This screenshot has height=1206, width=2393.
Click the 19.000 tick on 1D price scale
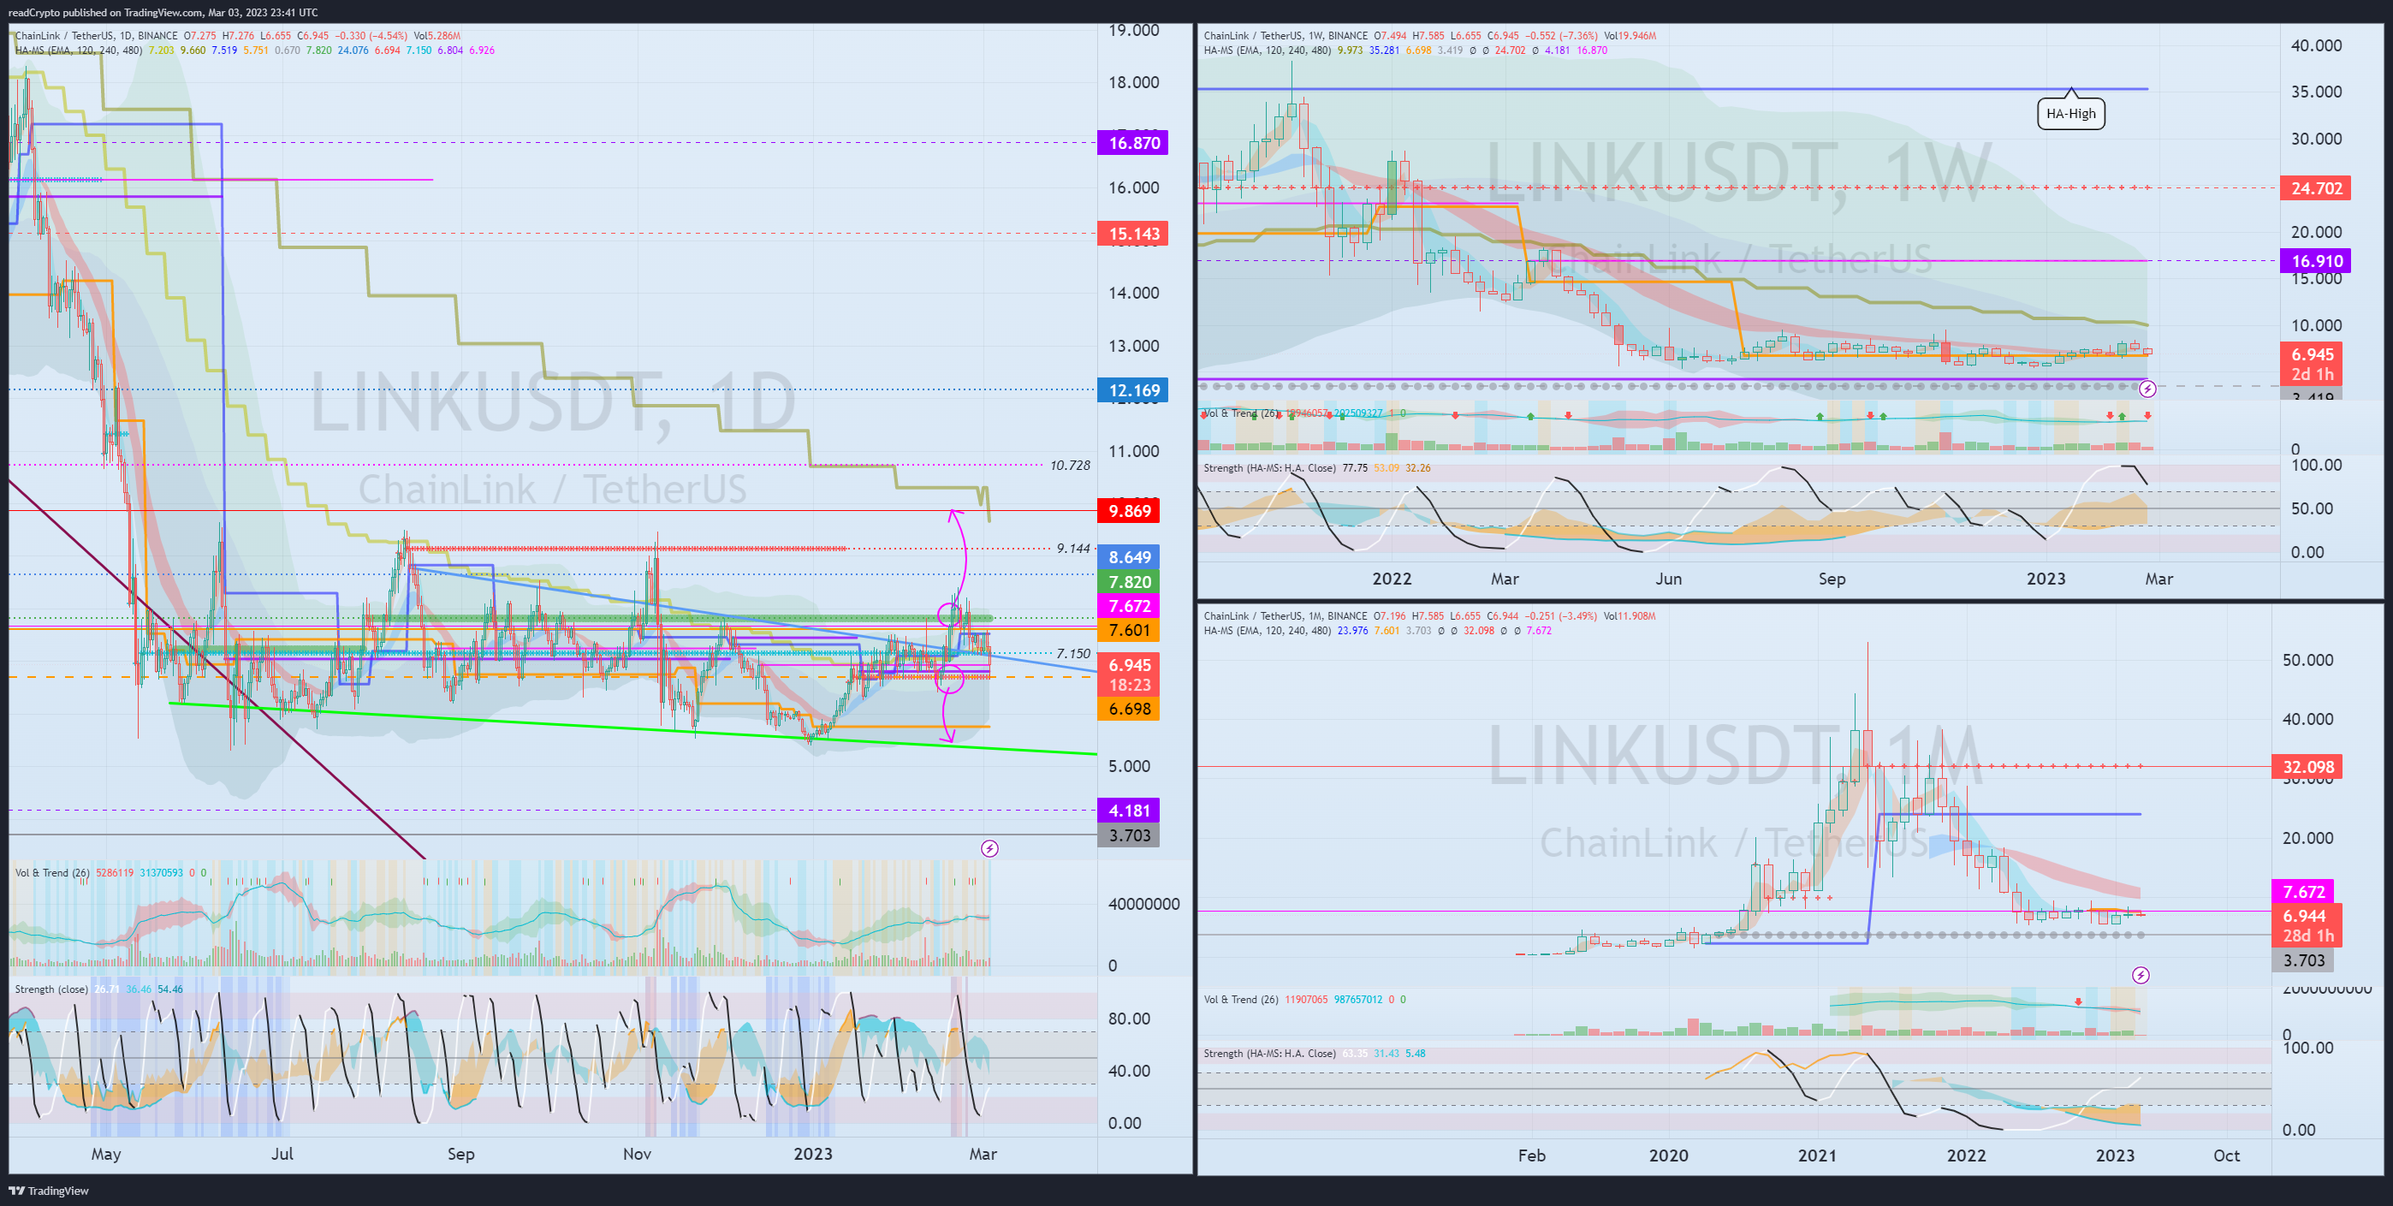(x=1133, y=31)
